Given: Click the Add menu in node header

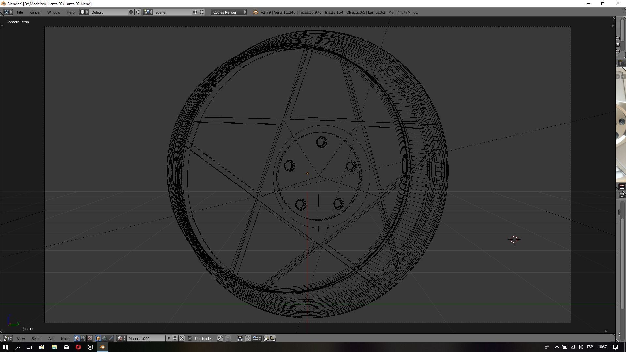Looking at the screenshot, I should point(51,339).
